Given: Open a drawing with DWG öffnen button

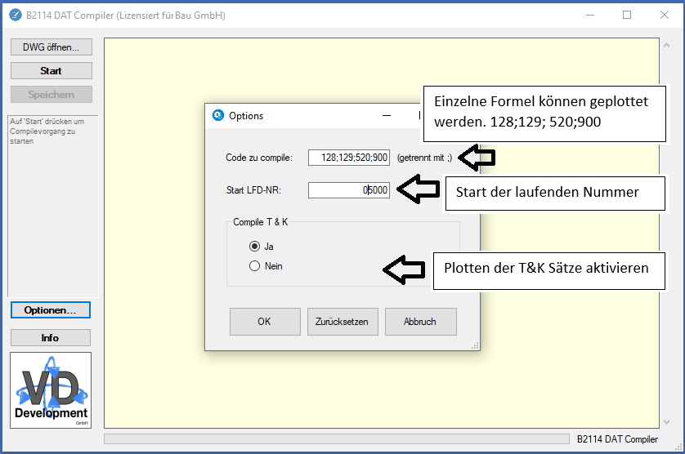Looking at the screenshot, I should tap(51, 47).
